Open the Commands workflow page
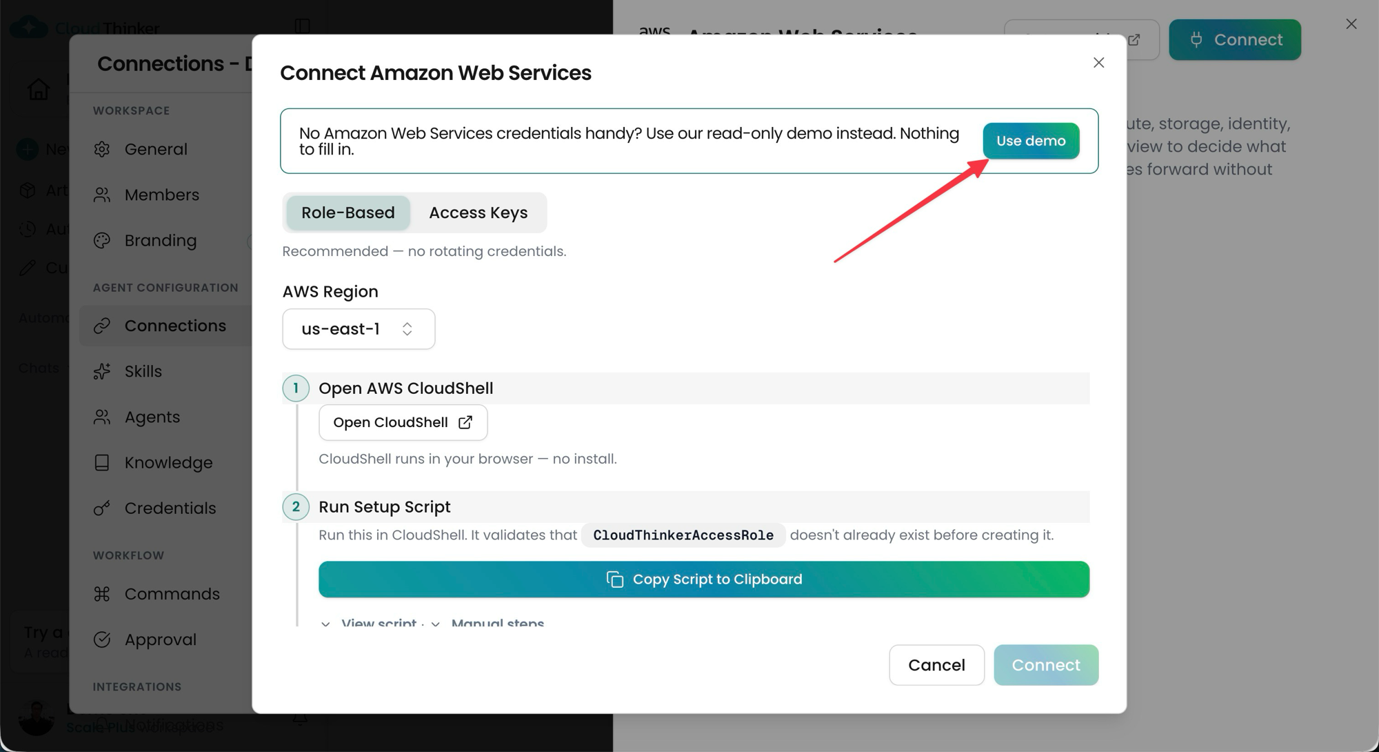This screenshot has width=1379, height=752. tap(172, 594)
